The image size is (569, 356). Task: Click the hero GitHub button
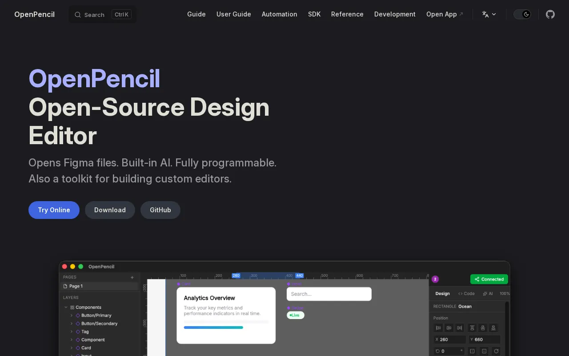(x=160, y=210)
